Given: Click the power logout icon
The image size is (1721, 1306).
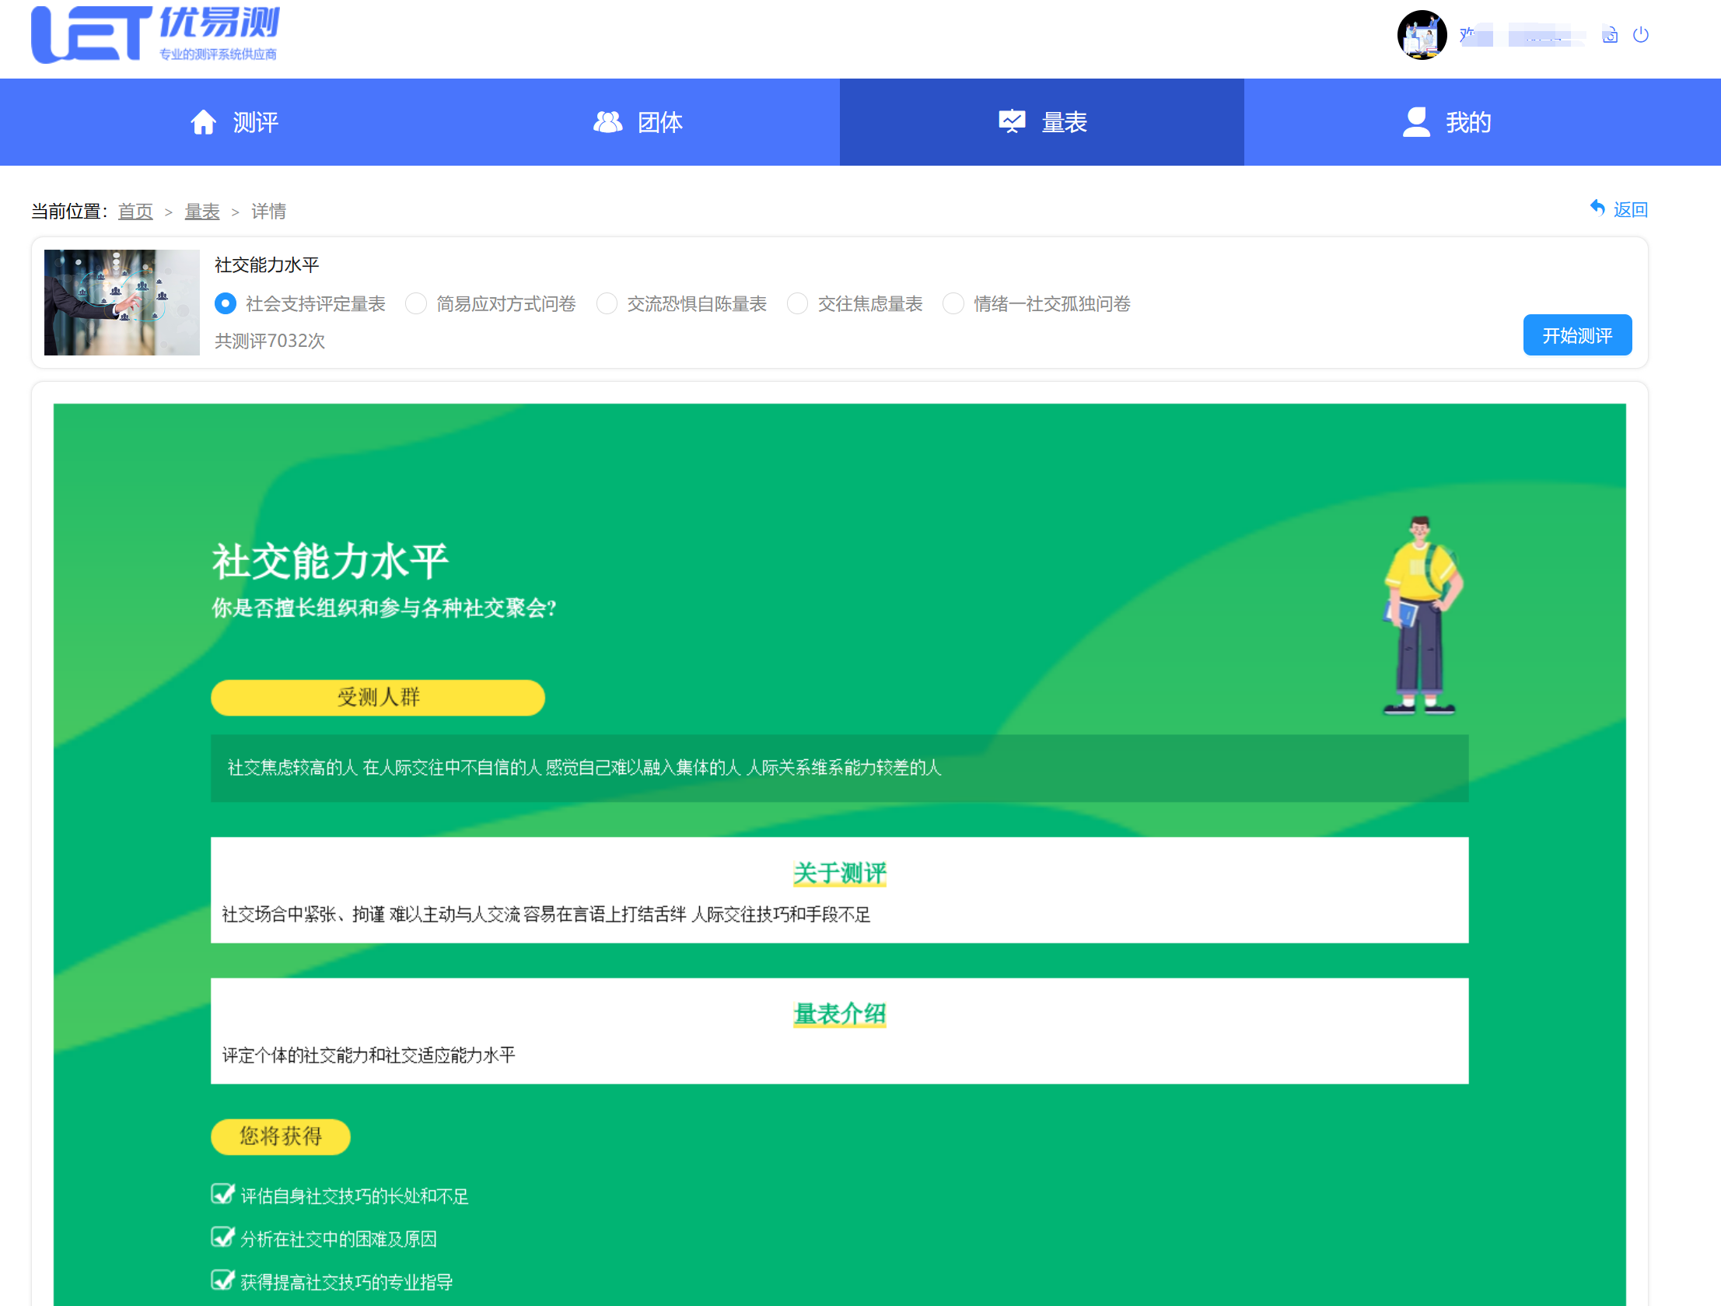Looking at the screenshot, I should tap(1640, 34).
